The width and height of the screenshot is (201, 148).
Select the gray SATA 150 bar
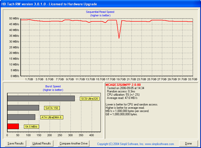23,108
